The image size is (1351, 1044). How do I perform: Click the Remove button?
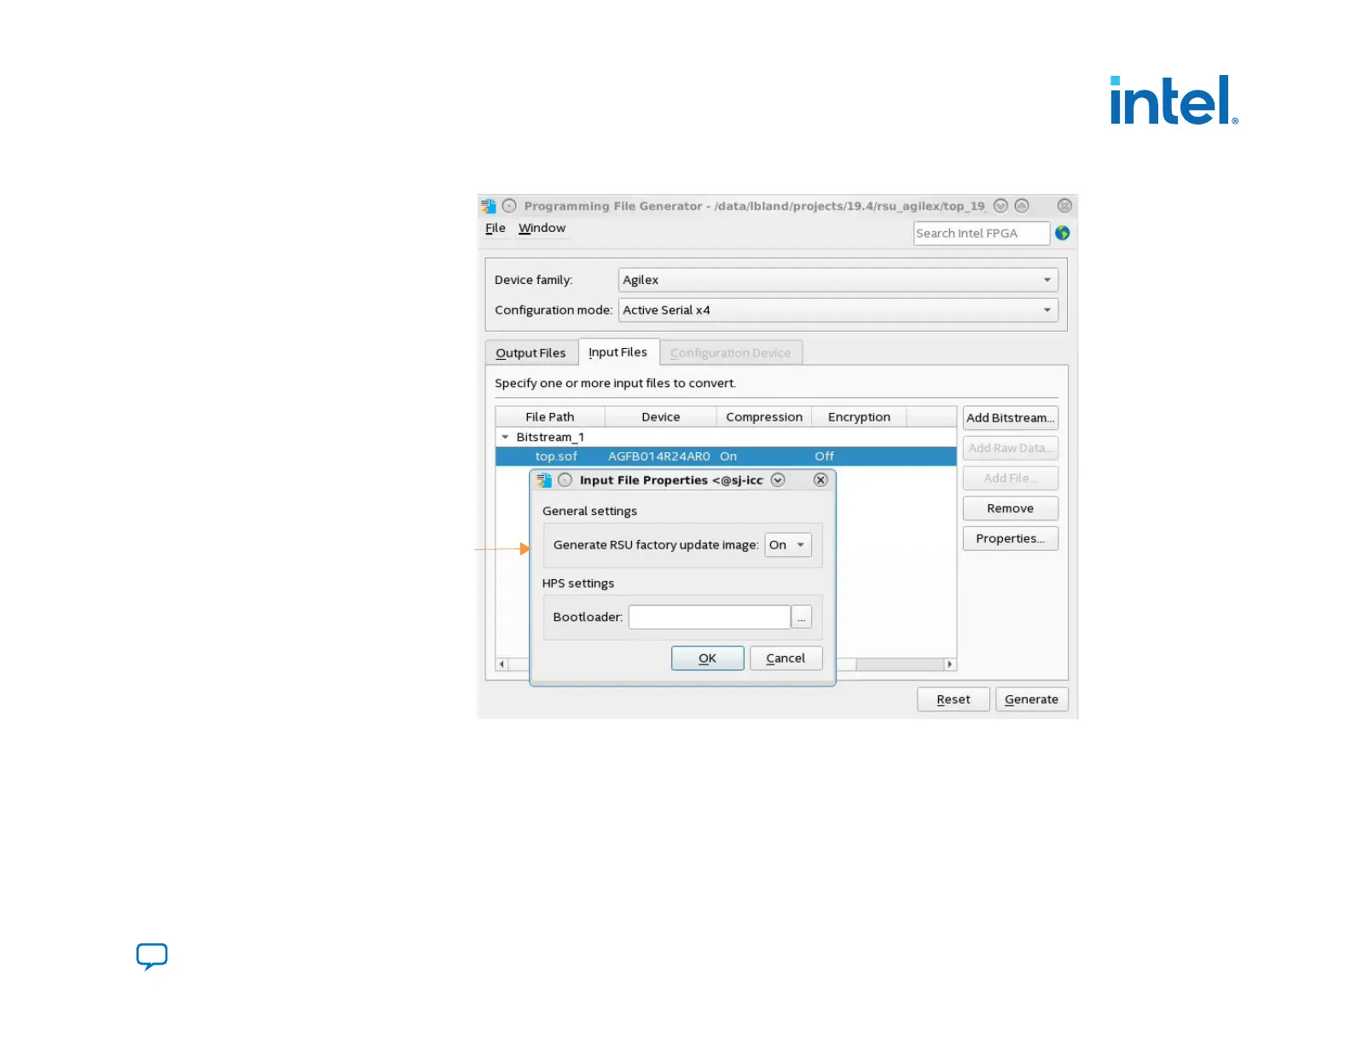(1011, 508)
